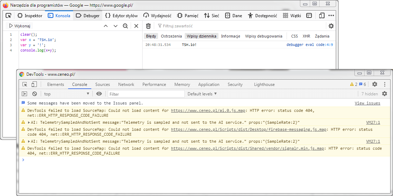Expand the first AI TelemetrySampledAndNotSent message

[x=29, y=122]
